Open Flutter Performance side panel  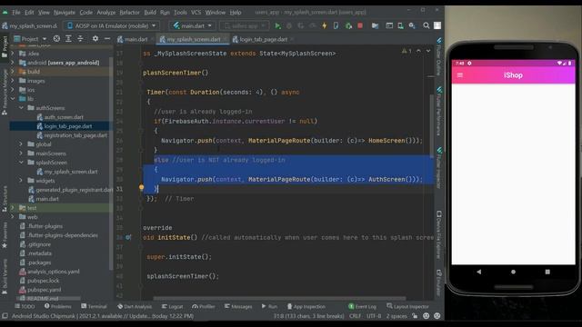[439, 111]
